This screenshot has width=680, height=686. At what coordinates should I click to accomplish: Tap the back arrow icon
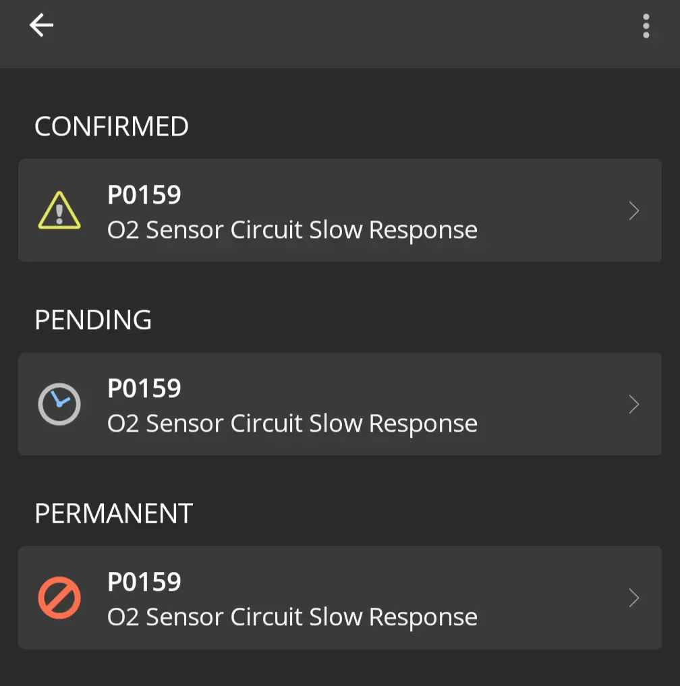point(41,26)
